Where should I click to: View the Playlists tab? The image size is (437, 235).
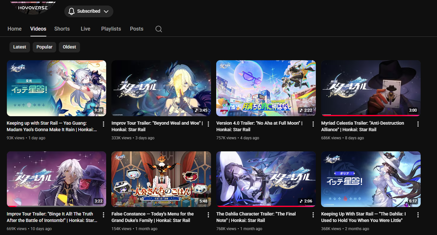[111, 29]
